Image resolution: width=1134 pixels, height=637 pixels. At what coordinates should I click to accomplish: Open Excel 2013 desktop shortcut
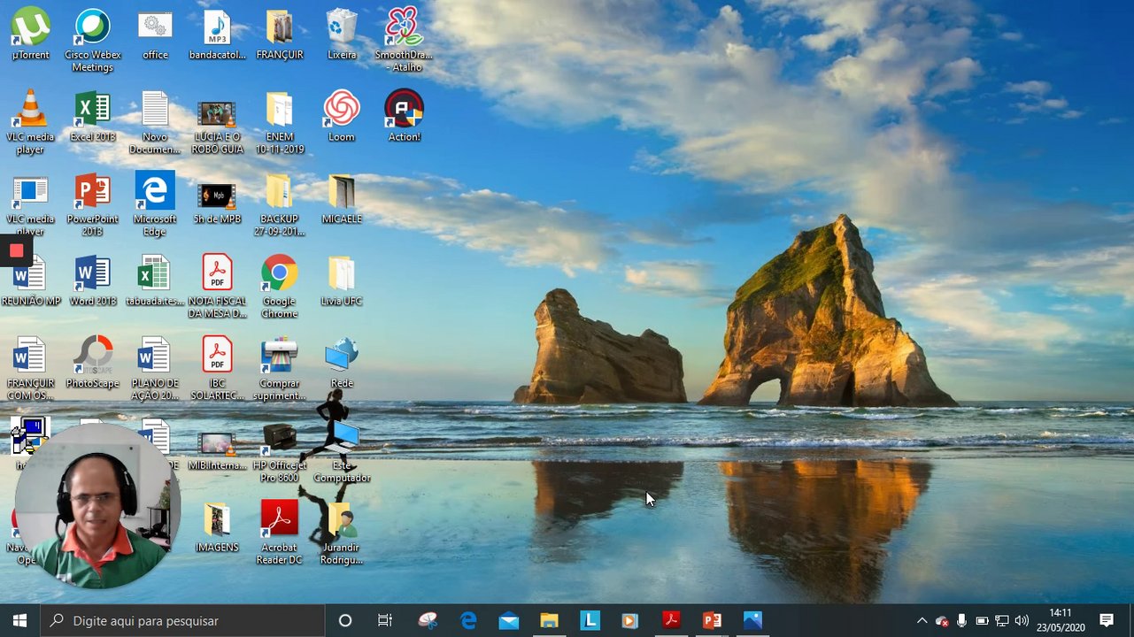coord(93,117)
